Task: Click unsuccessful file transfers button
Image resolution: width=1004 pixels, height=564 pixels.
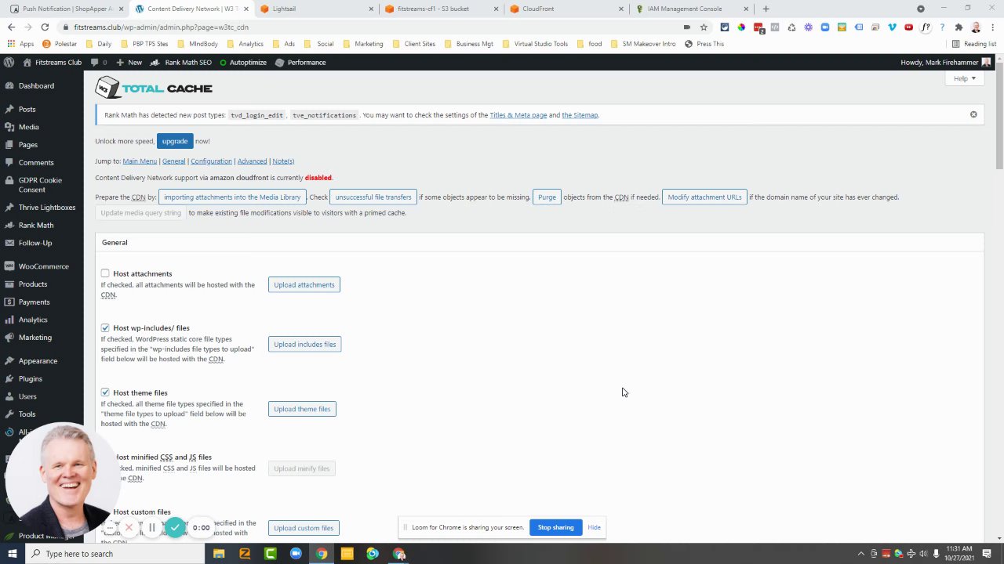Action: (373, 197)
